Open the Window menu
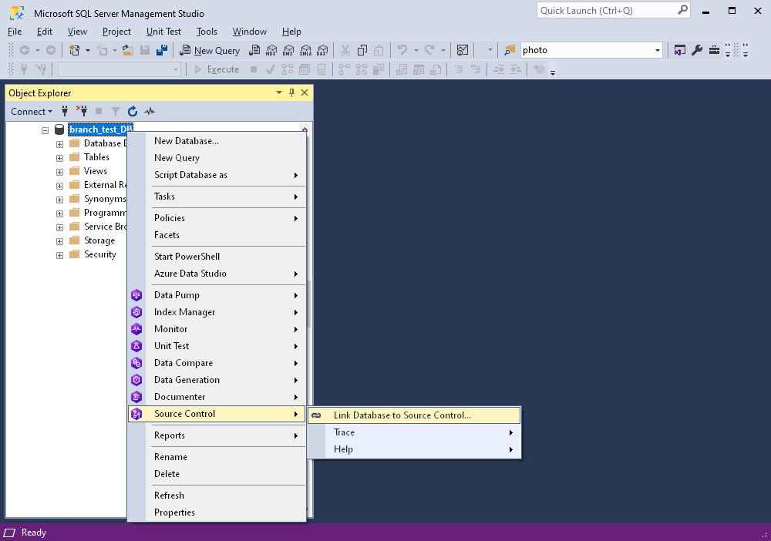This screenshot has height=541, width=771. [x=250, y=32]
